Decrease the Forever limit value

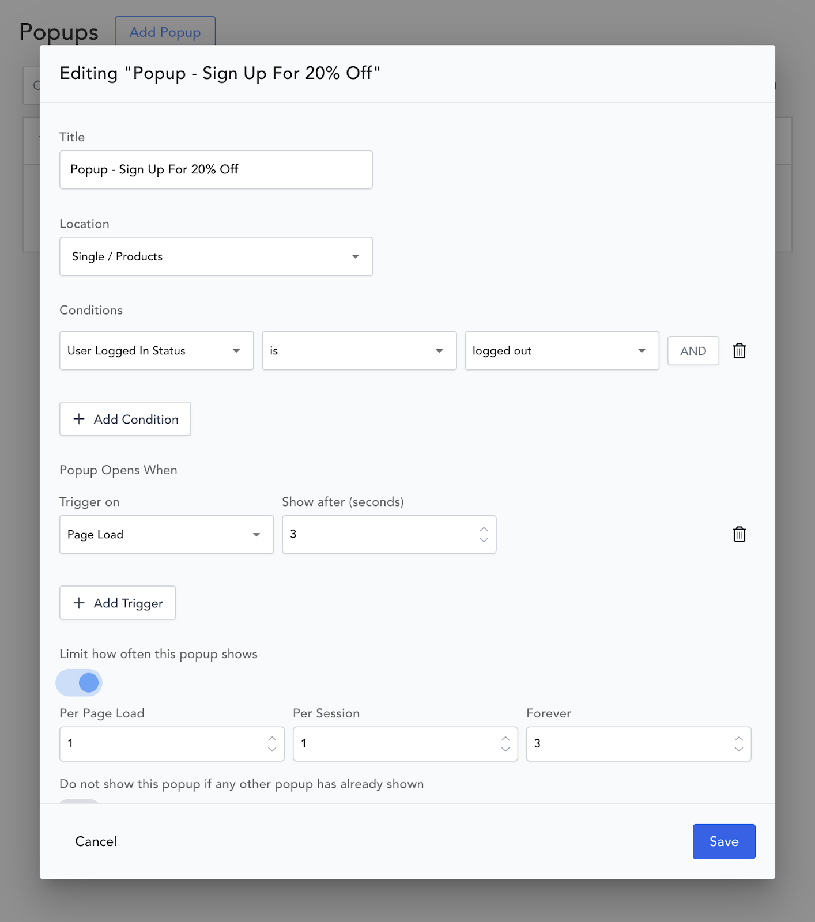[739, 749]
